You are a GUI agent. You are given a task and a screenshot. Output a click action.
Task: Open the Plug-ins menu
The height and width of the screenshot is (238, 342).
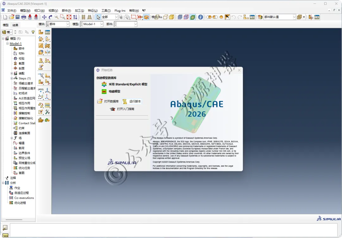coord(120,10)
